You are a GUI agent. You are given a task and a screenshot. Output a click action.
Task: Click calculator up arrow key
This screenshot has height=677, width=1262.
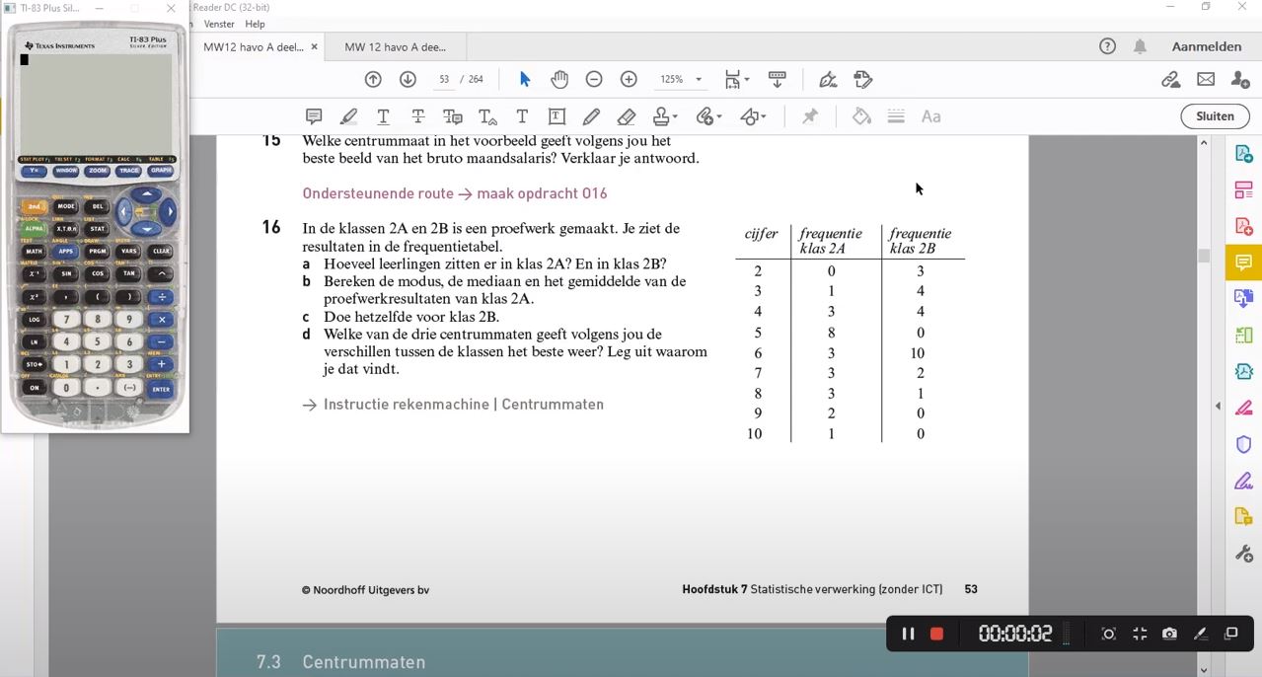[x=146, y=193]
